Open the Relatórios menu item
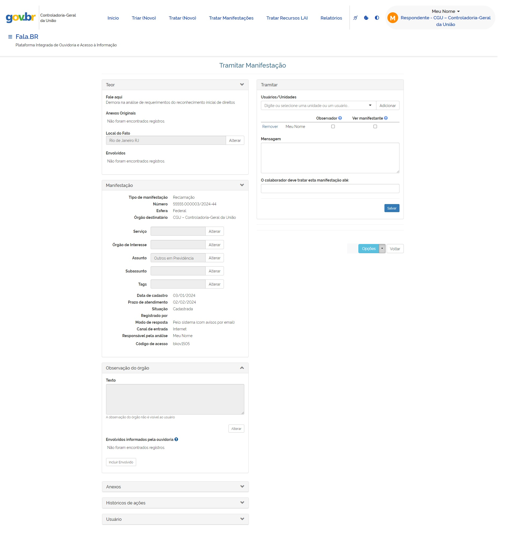This screenshot has width=509, height=535. pos(331,18)
